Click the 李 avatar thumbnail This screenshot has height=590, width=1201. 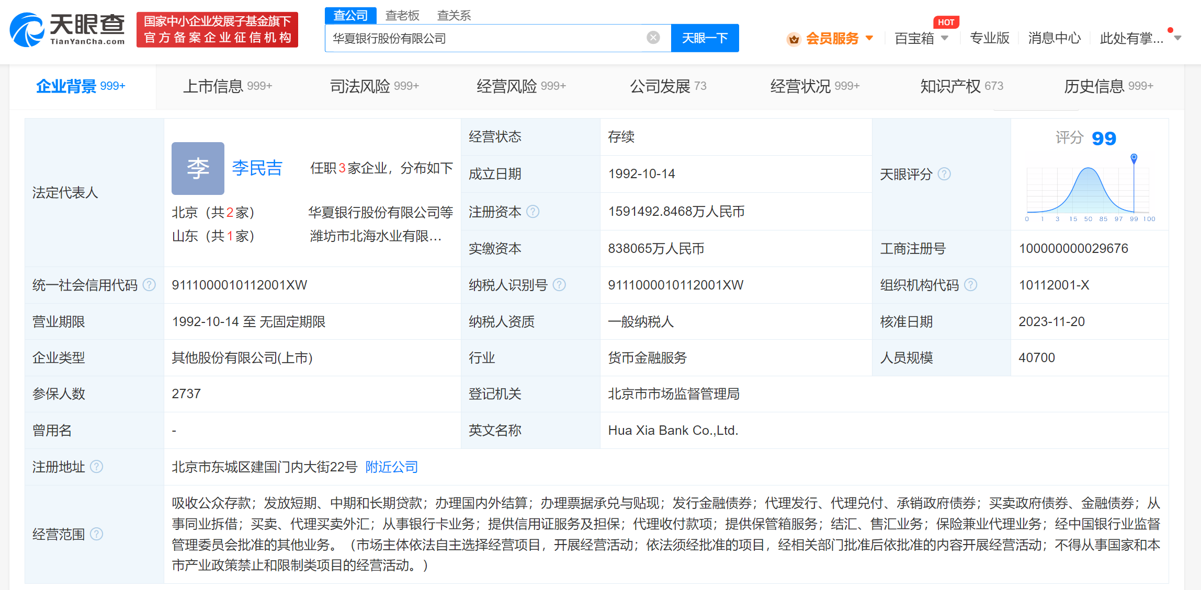click(x=198, y=168)
